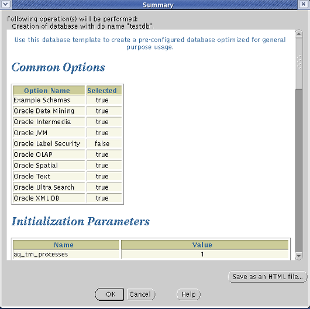Viewport: 310px width, 309px height.
Task: Click the database template description text
Action: pyautogui.click(x=150, y=43)
